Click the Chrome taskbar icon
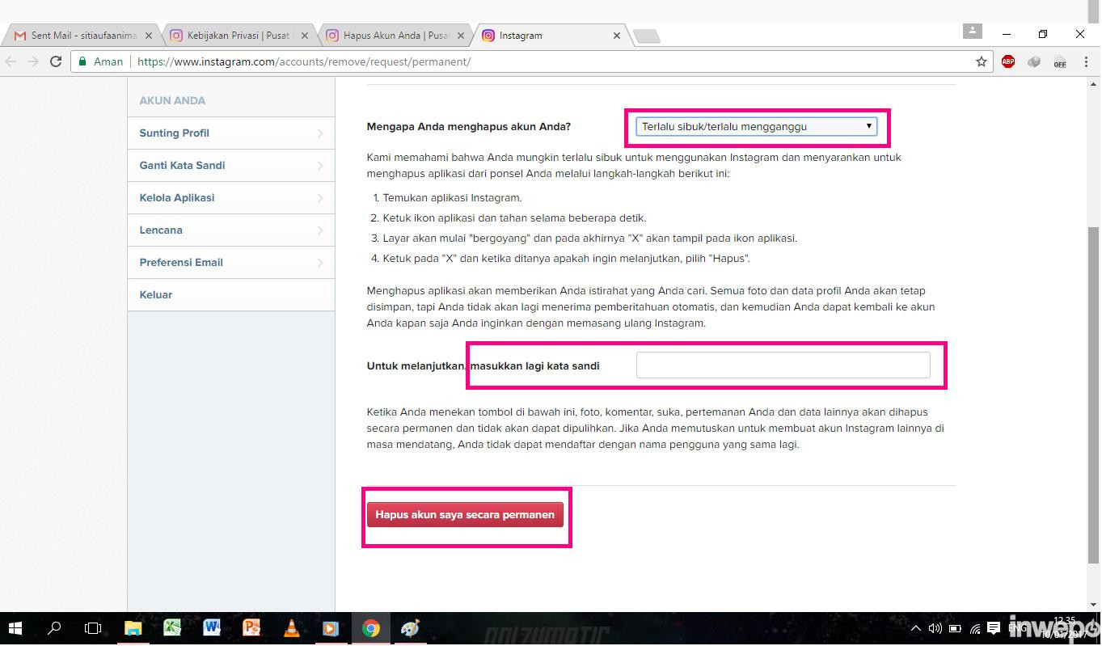The height and width of the screenshot is (646, 1102). [x=371, y=628]
